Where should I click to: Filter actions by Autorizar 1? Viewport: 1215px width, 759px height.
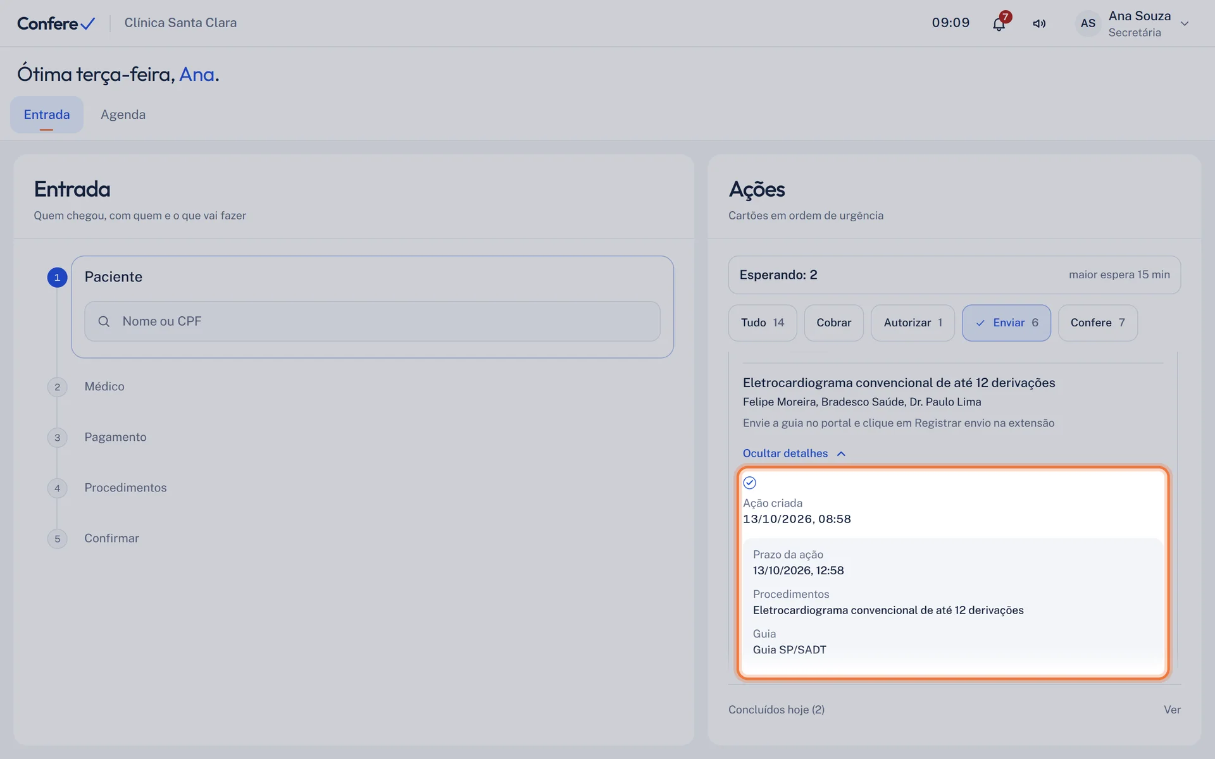[913, 323]
